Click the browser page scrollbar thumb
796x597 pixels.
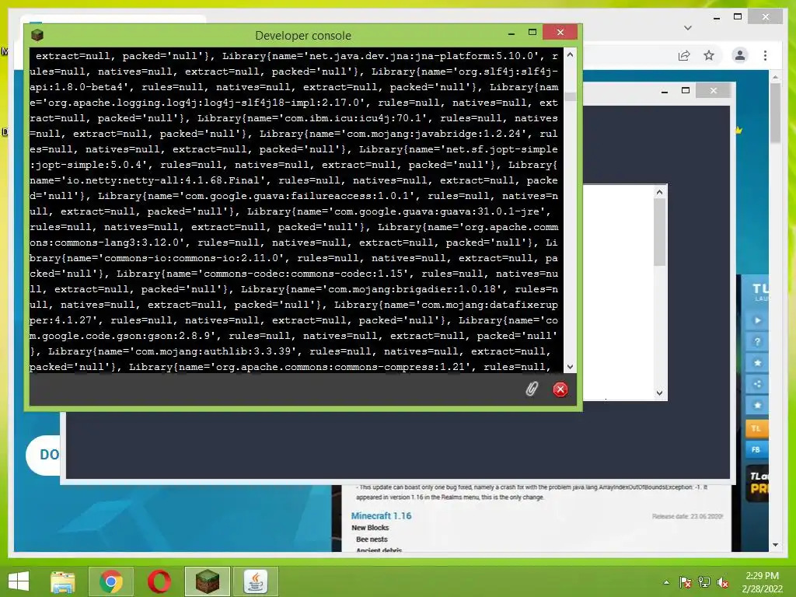(x=775, y=113)
